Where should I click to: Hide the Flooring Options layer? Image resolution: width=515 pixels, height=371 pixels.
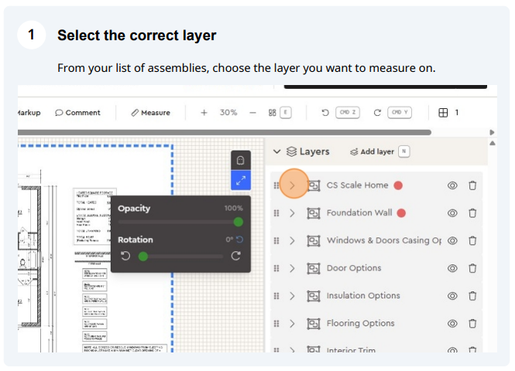click(x=452, y=324)
